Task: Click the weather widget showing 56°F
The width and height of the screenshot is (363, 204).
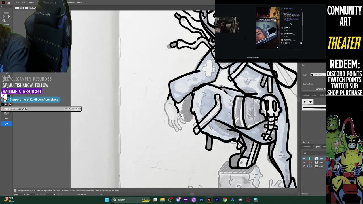Action: pyautogui.click(x=9, y=199)
